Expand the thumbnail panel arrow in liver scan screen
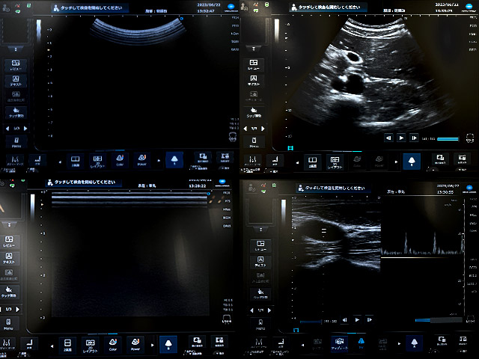 [x=254, y=49]
